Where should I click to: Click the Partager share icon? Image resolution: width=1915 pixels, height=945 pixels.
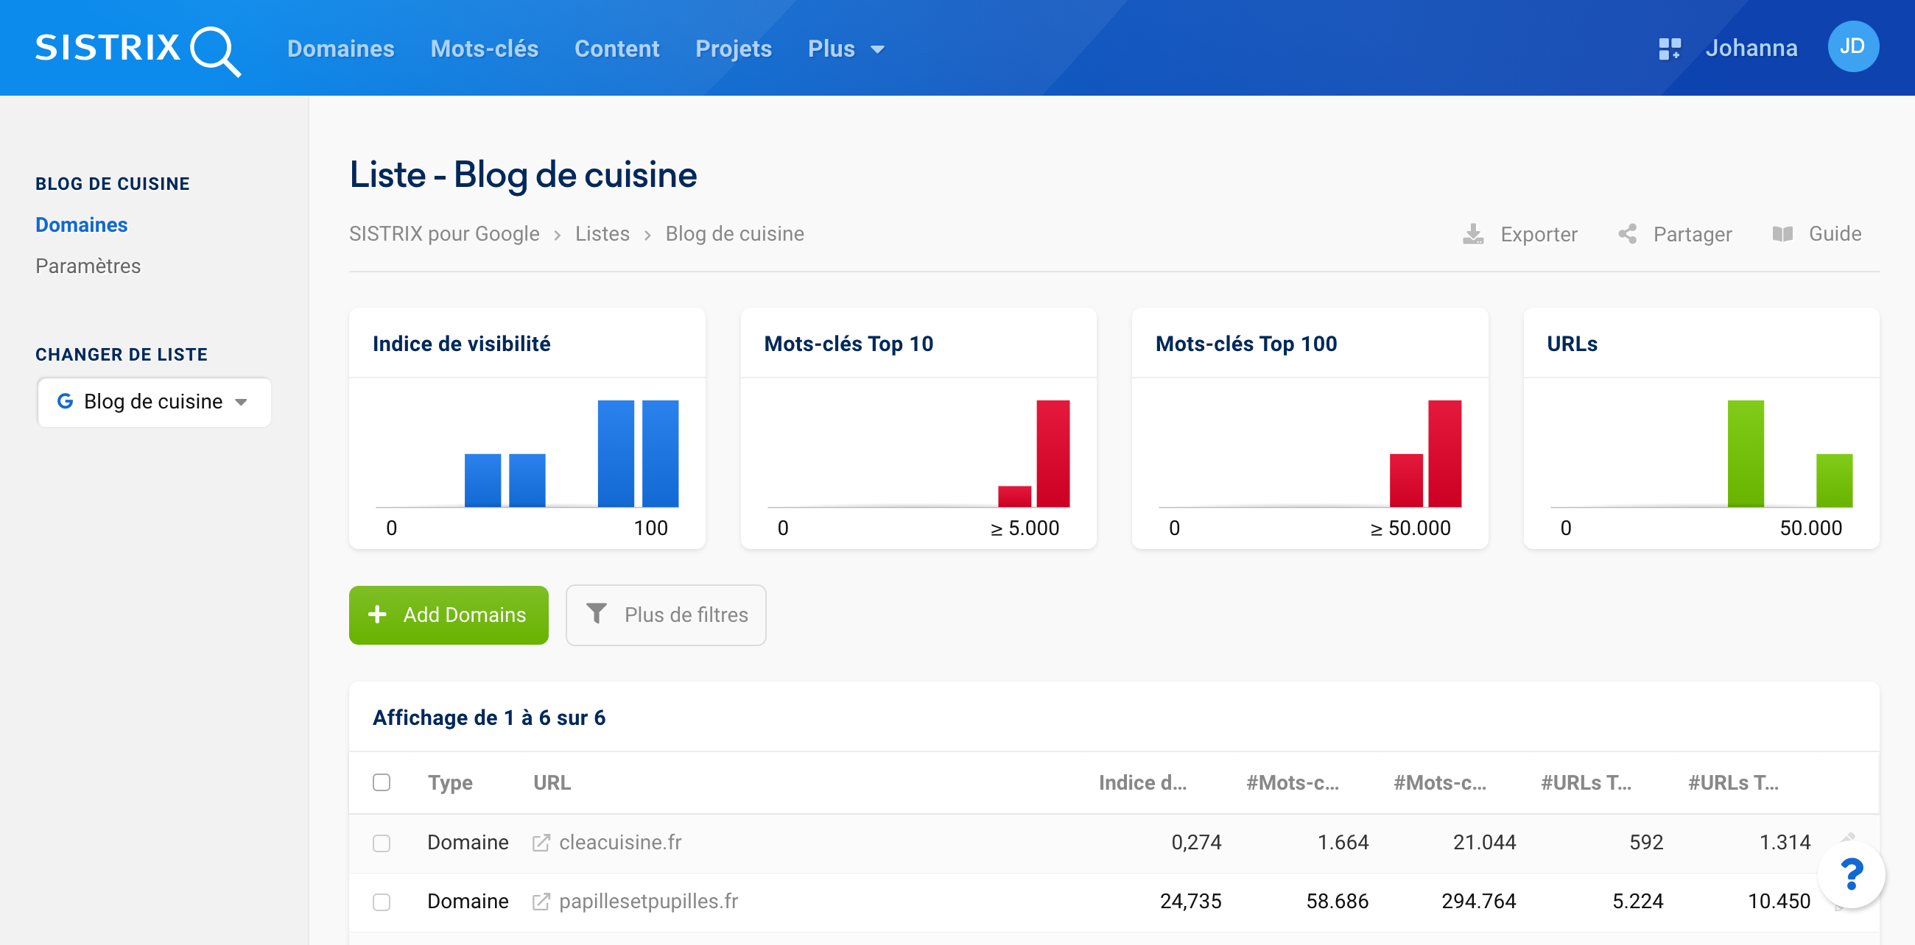tap(1627, 234)
